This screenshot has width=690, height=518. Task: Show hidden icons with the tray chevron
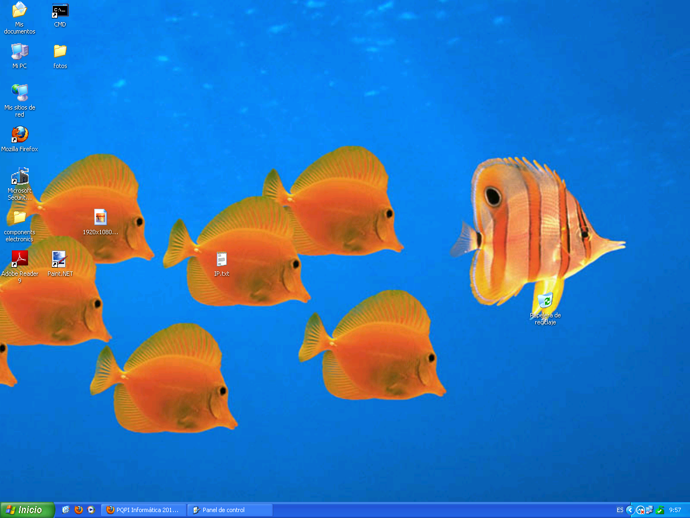630,509
